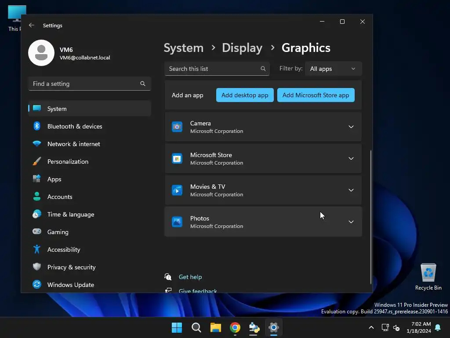
Task: Go to Network & internet
Action: tap(90, 144)
